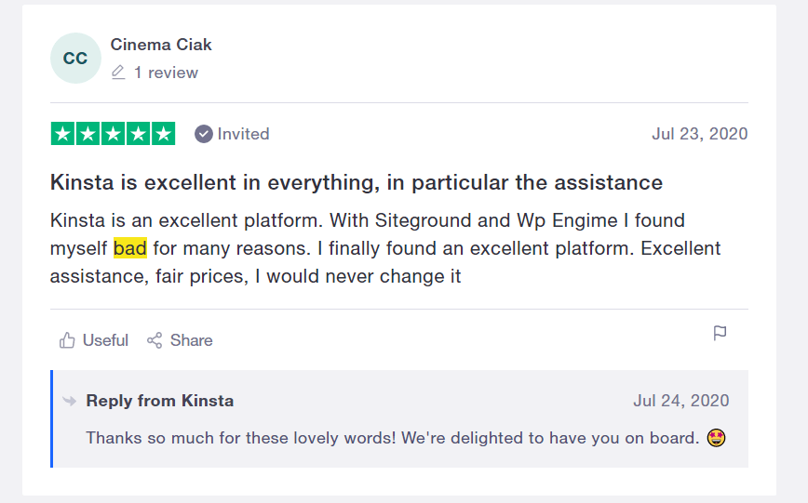
Task: Flag this review with the flag icon
Action: pos(720,333)
